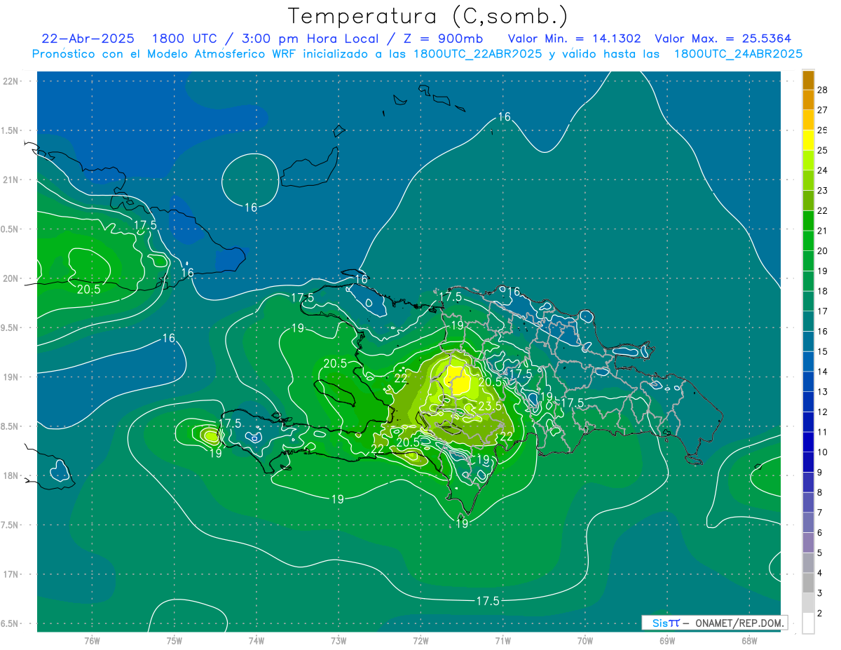Click legend scale value "7"
The image size is (841, 650).
pos(820,513)
